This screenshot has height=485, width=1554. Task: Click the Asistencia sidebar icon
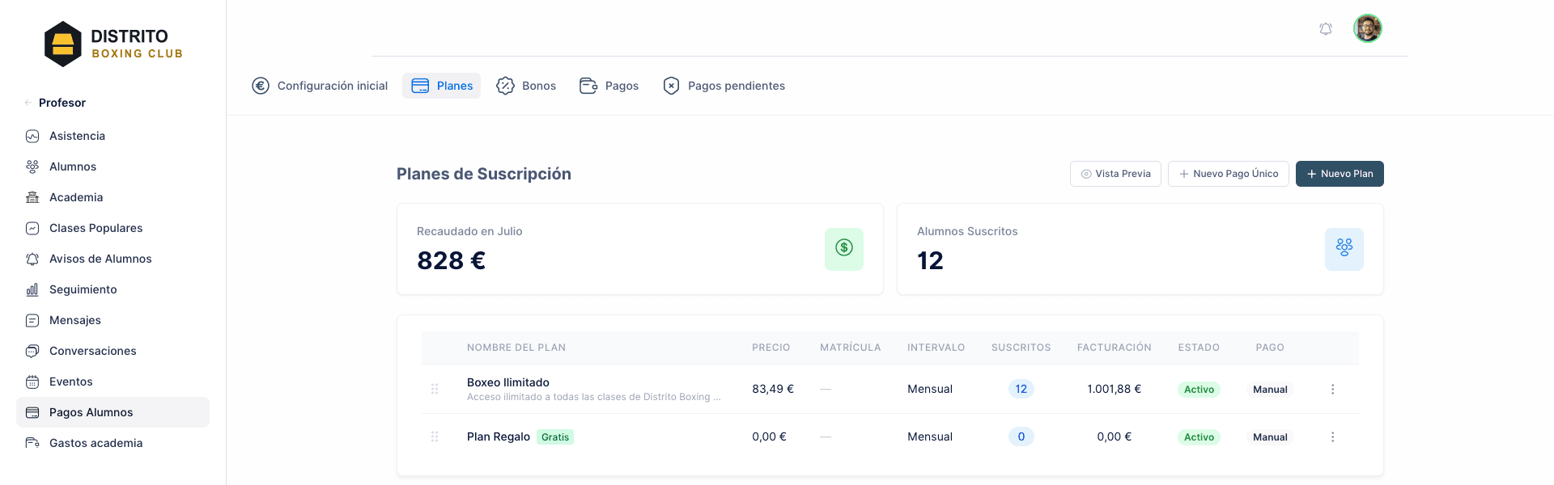[x=32, y=136]
